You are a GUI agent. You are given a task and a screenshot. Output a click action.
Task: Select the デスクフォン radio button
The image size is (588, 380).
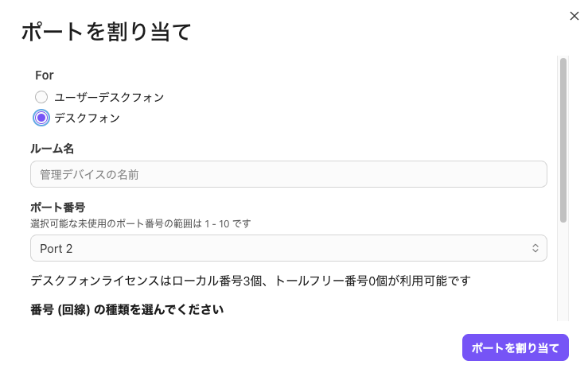coord(41,118)
